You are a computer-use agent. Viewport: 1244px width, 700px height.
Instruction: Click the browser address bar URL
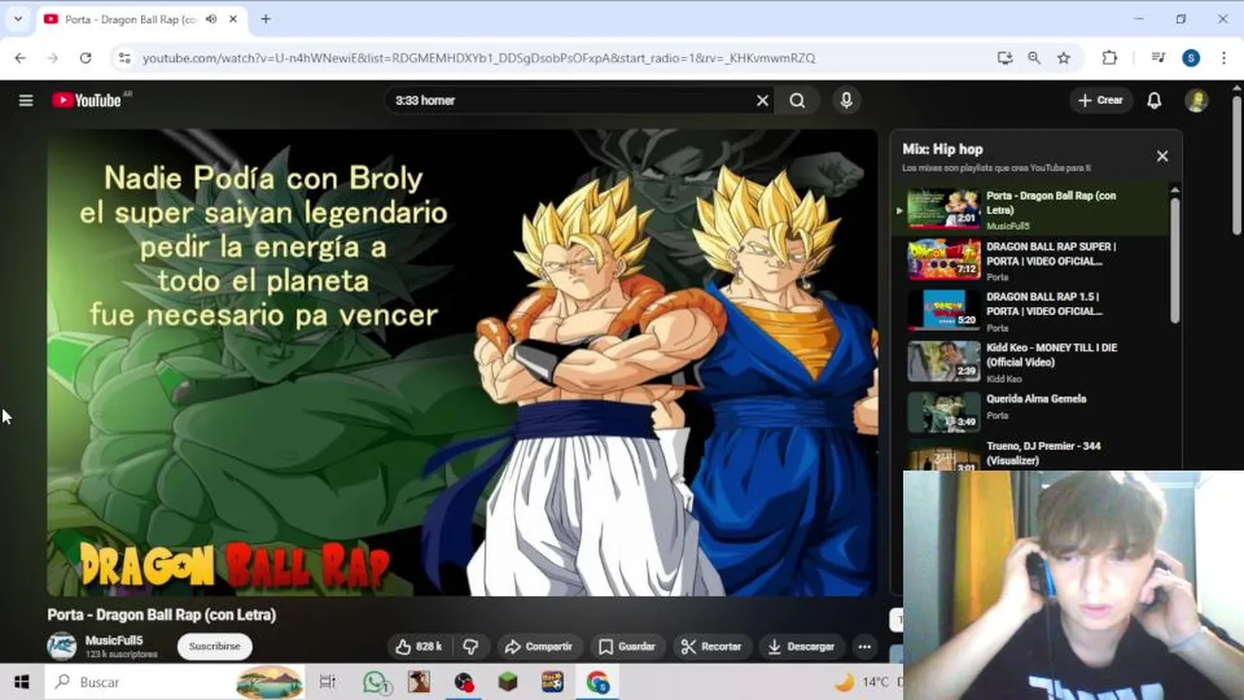point(478,58)
